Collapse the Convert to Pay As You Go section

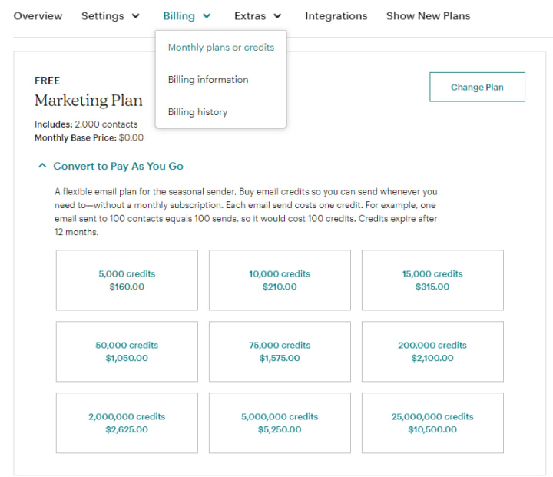tap(111, 166)
